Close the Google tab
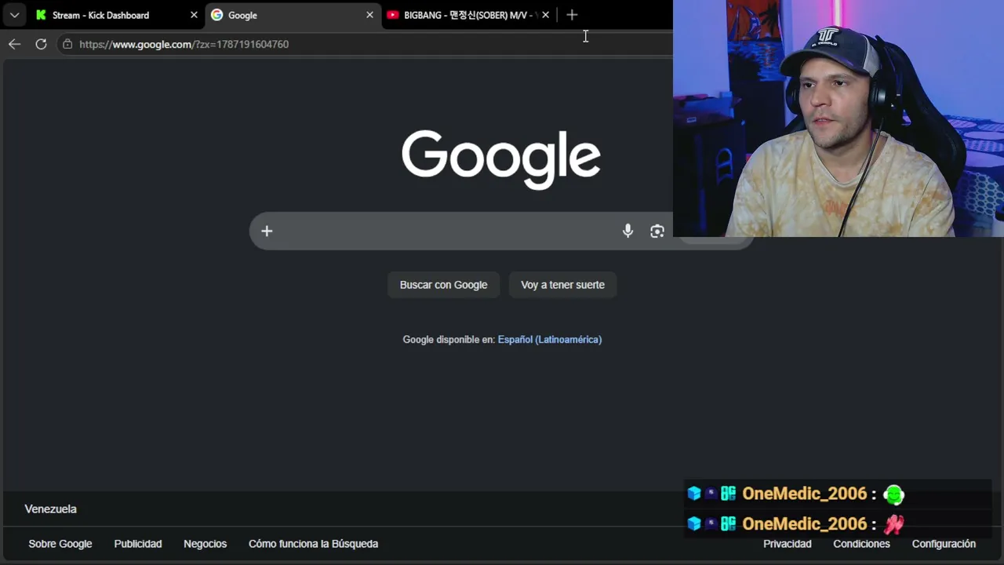 [x=369, y=15]
